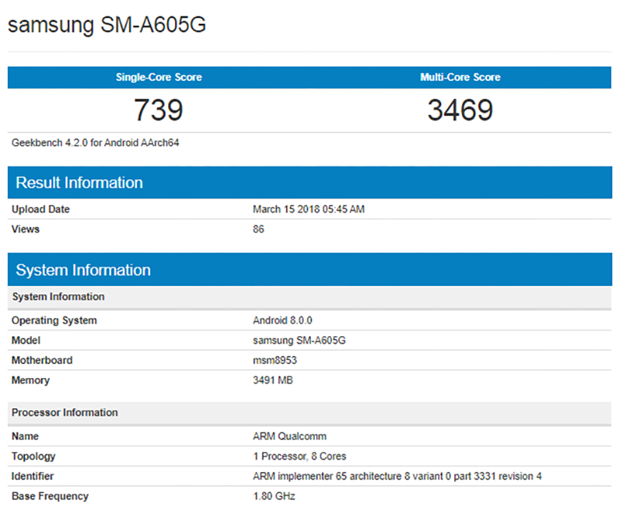Select the System Information subsection label
This screenshot has height=514, width=619.
point(58,296)
